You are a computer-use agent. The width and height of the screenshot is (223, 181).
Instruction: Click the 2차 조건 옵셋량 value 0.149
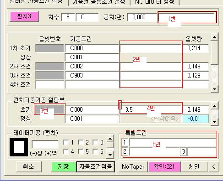[x=196, y=66]
